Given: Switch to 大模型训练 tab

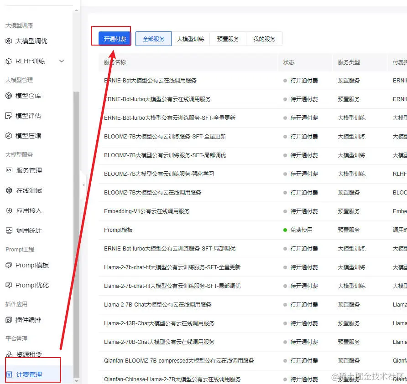Looking at the screenshot, I should pyautogui.click(x=191, y=39).
